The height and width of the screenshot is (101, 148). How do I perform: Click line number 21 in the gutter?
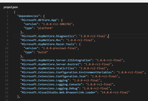(x=7, y=92)
